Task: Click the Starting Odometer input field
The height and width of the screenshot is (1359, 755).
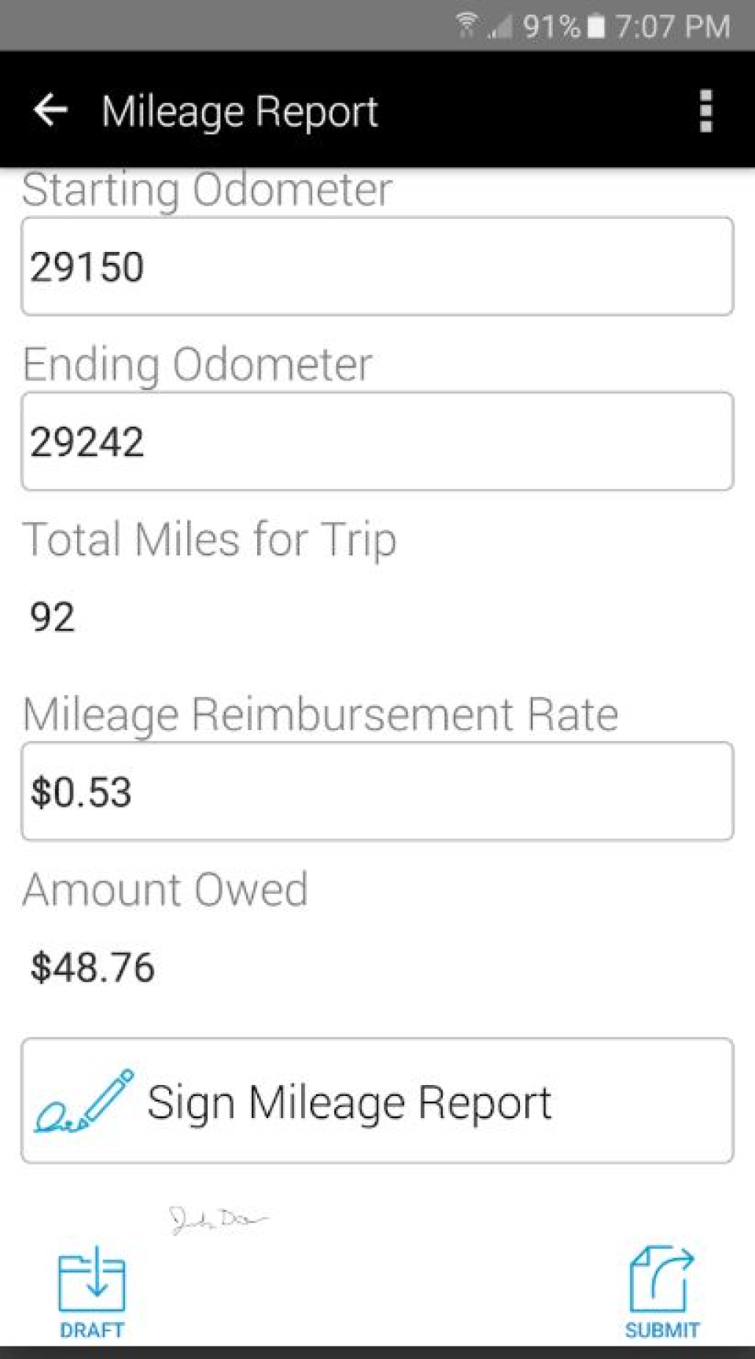Action: 377,266
